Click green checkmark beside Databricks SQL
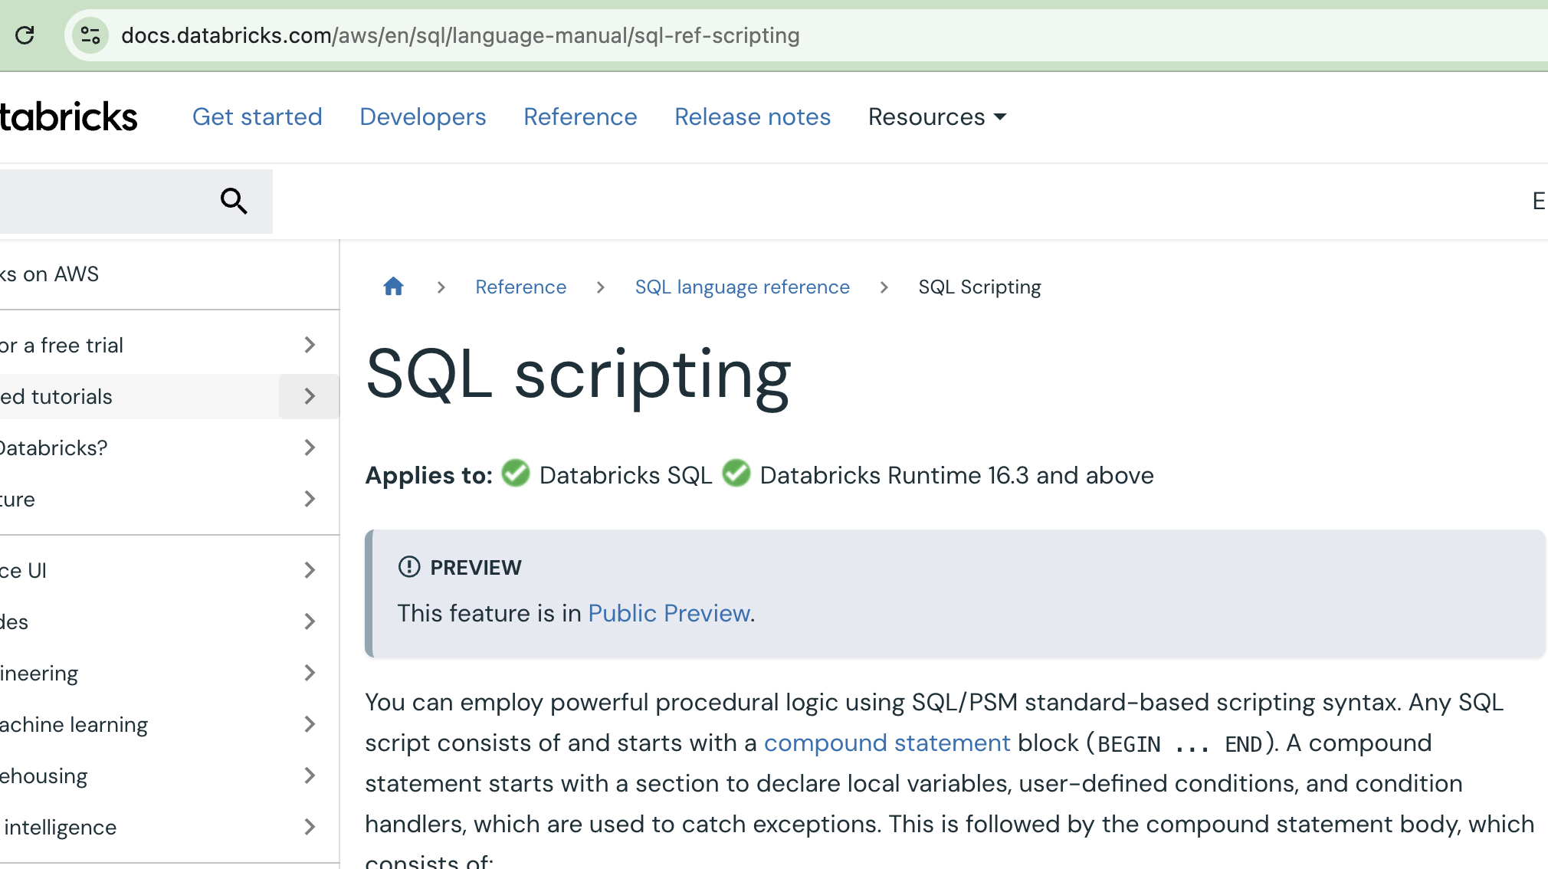Viewport: 1548px width, 869px height. (x=515, y=474)
